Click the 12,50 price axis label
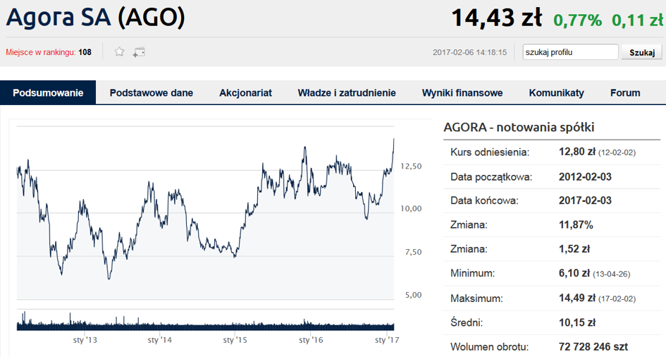Image resolution: width=666 pixels, height=357 pixels. pyautogui.click(x=411, y=167)
